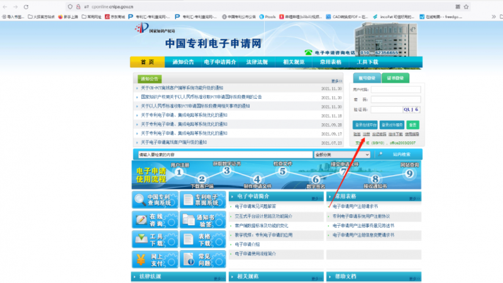Open the 常见问题 info tile

point(202,259)
